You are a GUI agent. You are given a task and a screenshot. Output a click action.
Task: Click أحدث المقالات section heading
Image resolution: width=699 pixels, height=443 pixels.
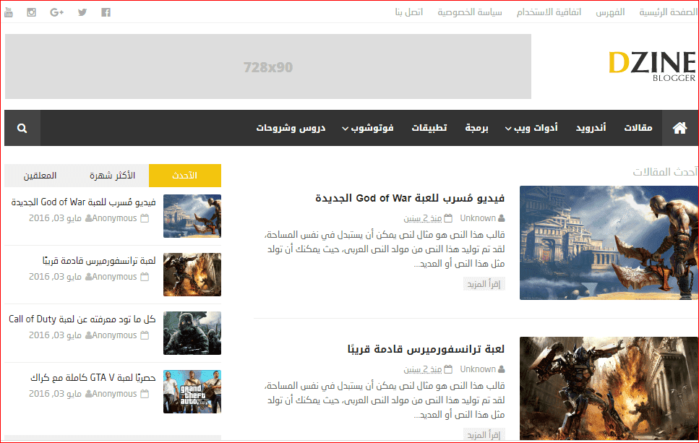tap(665, 172)
